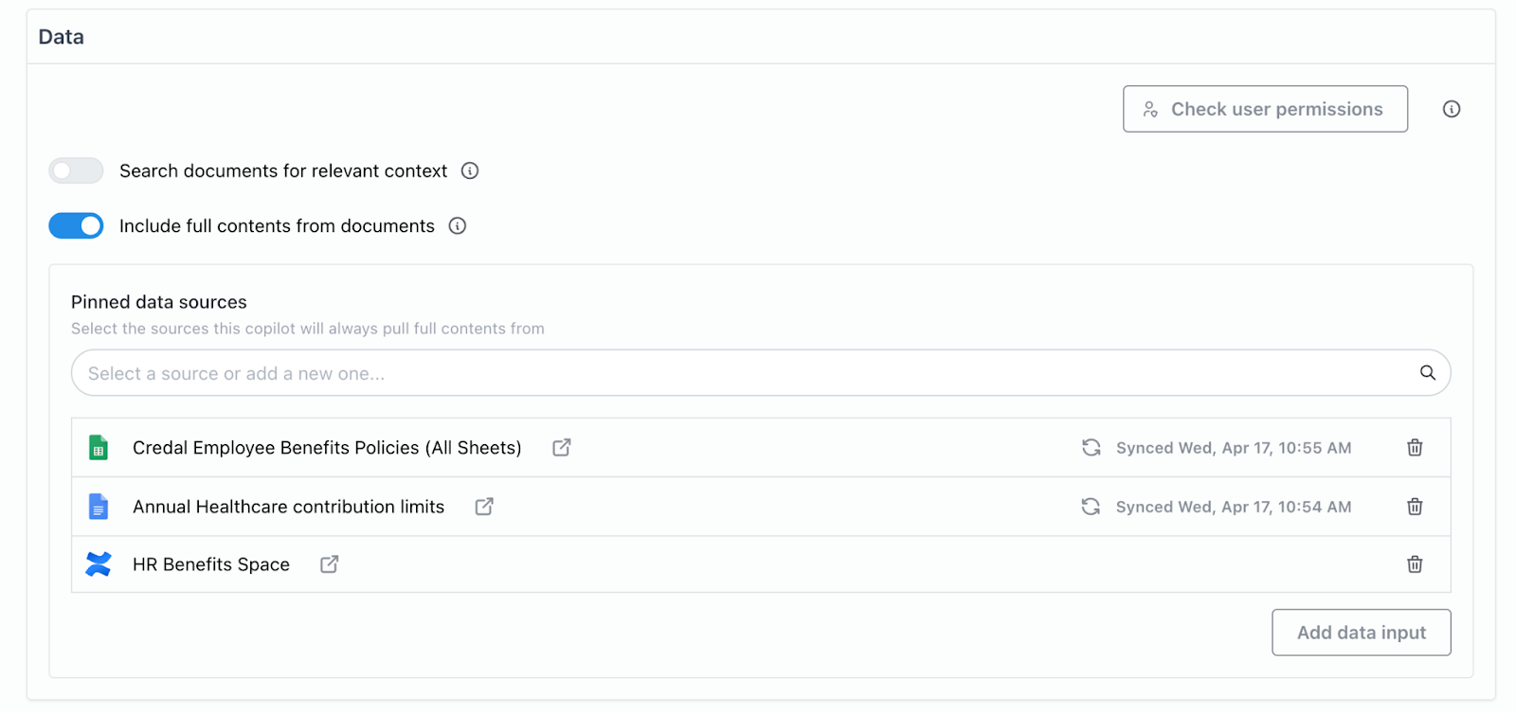This screenshot has width=1516, height=714.
Task: Select Credal Employee Benefits Policies row name
Action: pos(327,448)
